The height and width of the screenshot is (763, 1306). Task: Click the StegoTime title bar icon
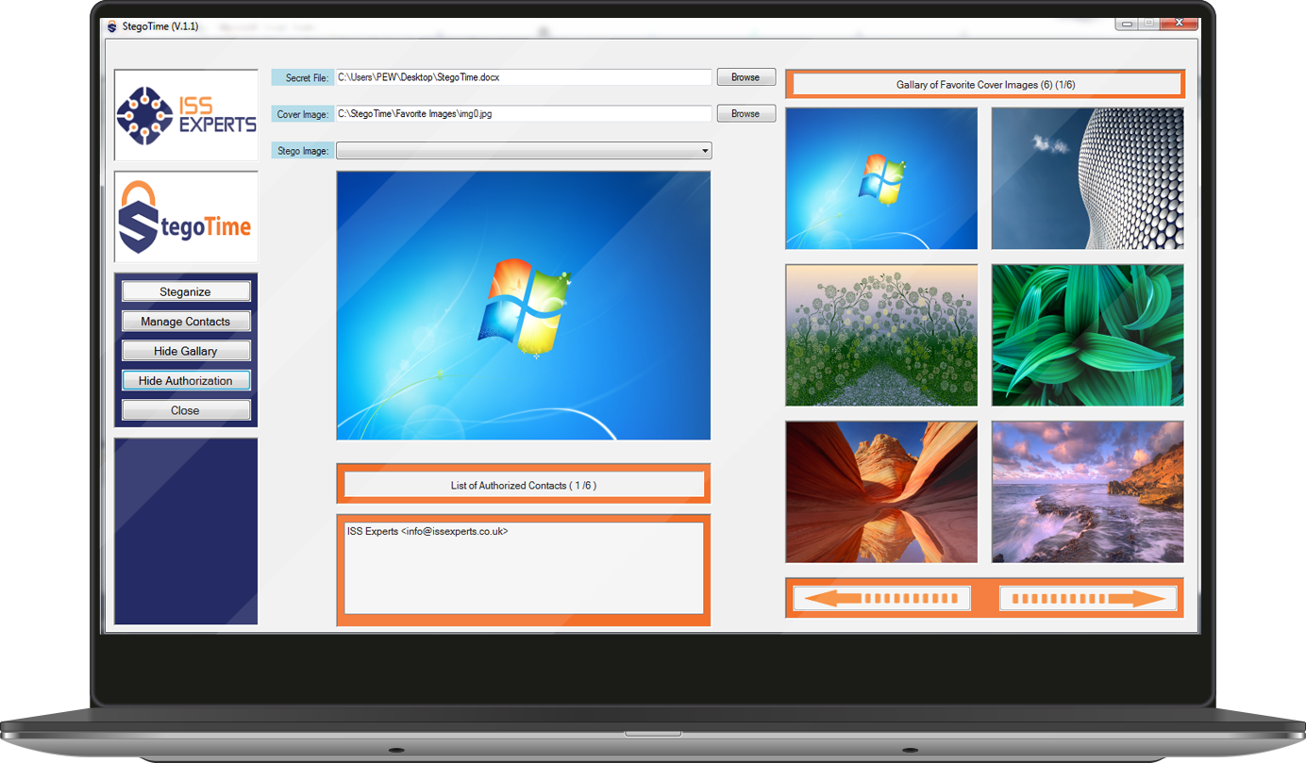112,26
